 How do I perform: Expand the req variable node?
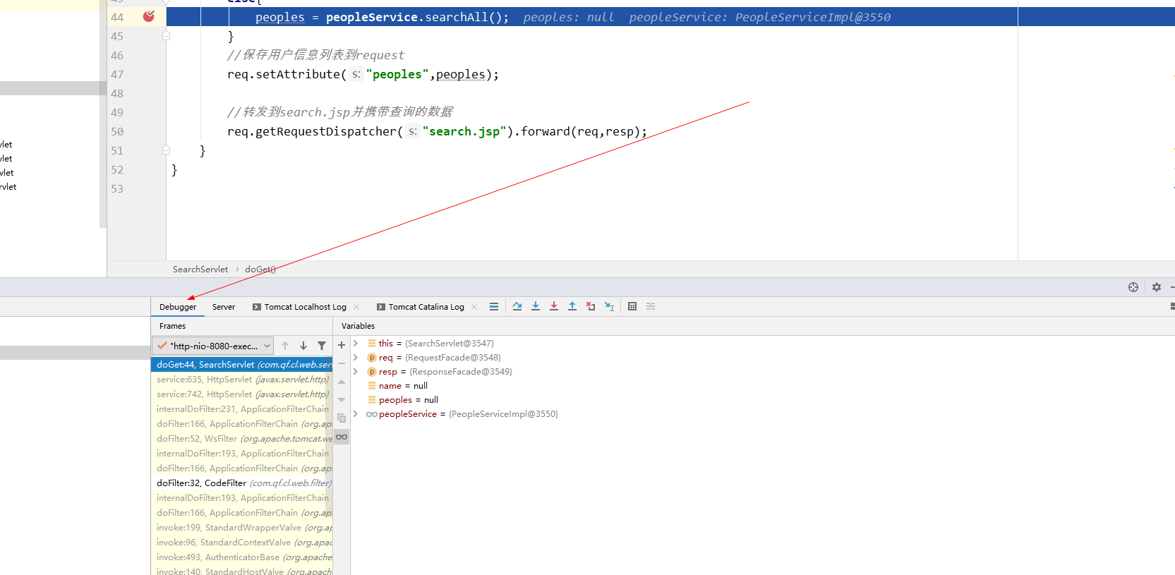tap(356, 358)
